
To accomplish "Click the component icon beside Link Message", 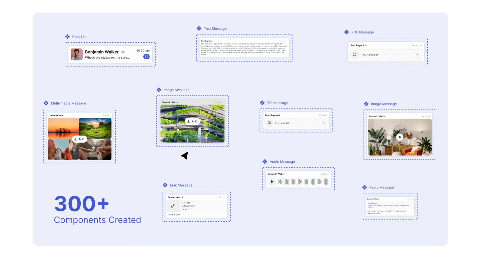I will point(165,185).
